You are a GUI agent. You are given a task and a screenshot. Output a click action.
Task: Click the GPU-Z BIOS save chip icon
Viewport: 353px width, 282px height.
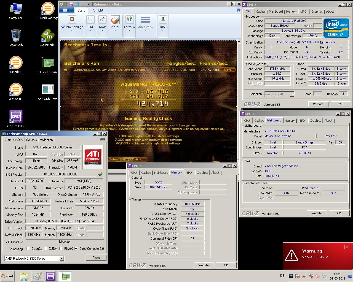[x=101, y=174]
